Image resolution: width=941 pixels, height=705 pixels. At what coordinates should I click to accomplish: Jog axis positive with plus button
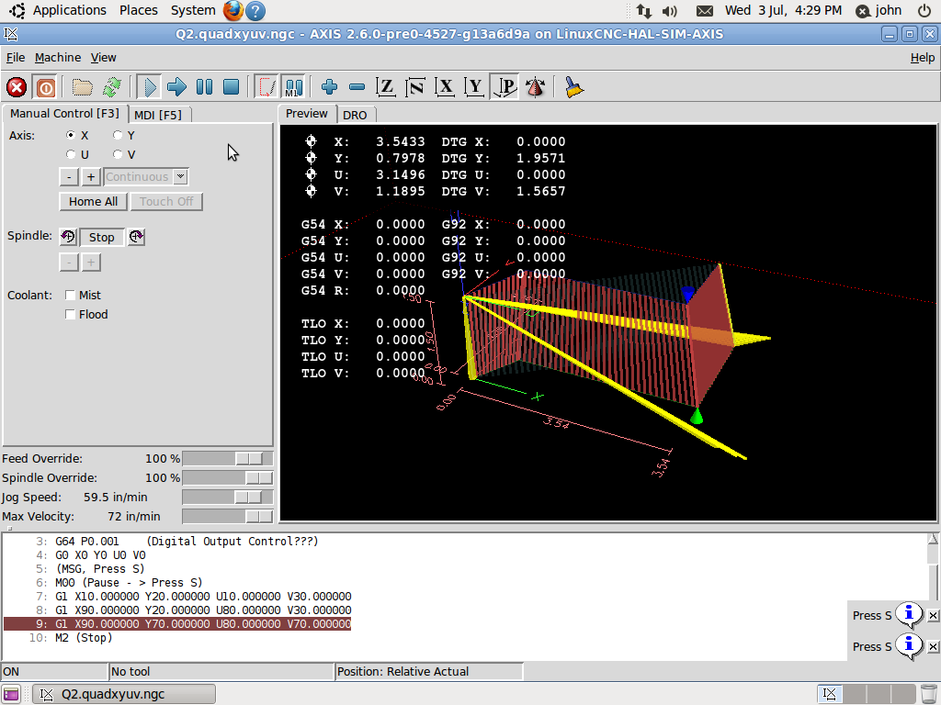(x=91, y=177)
